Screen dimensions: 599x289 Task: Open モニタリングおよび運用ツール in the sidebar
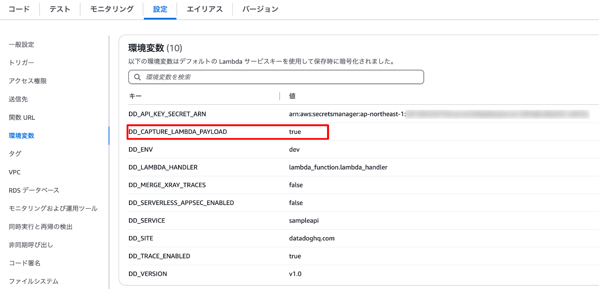coord(53,208)
